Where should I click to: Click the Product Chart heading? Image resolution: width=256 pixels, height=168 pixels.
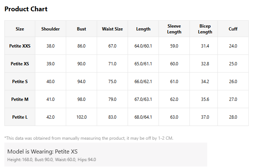(x=26, y=9)
